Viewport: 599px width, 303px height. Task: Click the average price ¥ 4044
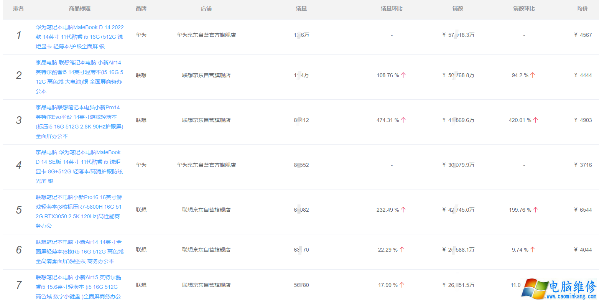click(x=583, y=250)
